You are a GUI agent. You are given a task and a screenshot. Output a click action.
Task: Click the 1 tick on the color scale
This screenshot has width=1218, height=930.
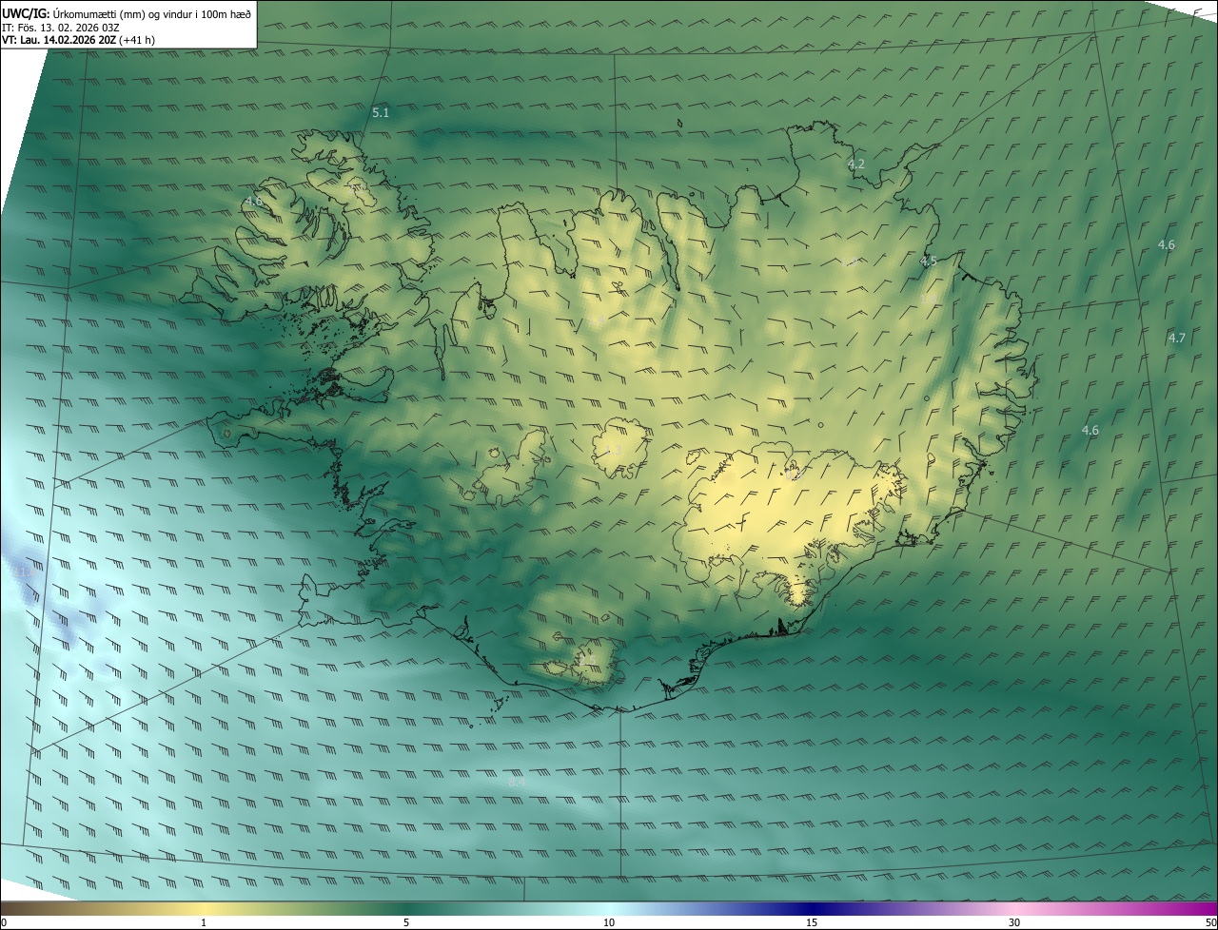point(204,922)
